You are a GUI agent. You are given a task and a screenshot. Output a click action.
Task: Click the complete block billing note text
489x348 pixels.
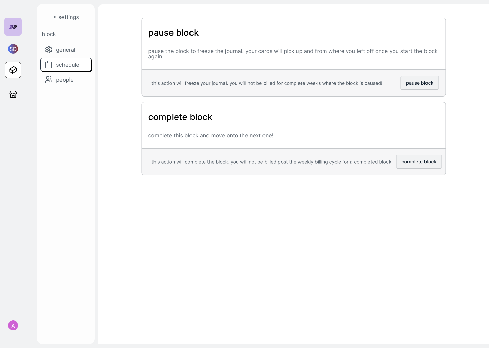point(272,162)
